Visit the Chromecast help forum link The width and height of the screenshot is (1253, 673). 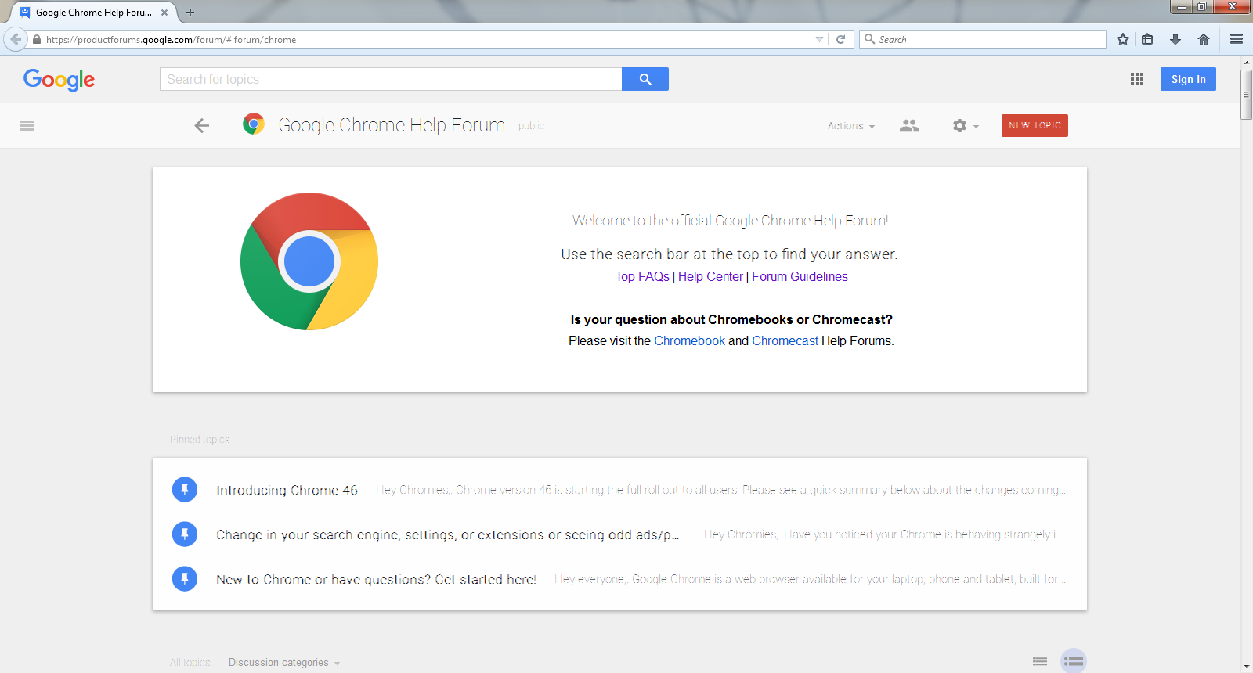(785, 341)
